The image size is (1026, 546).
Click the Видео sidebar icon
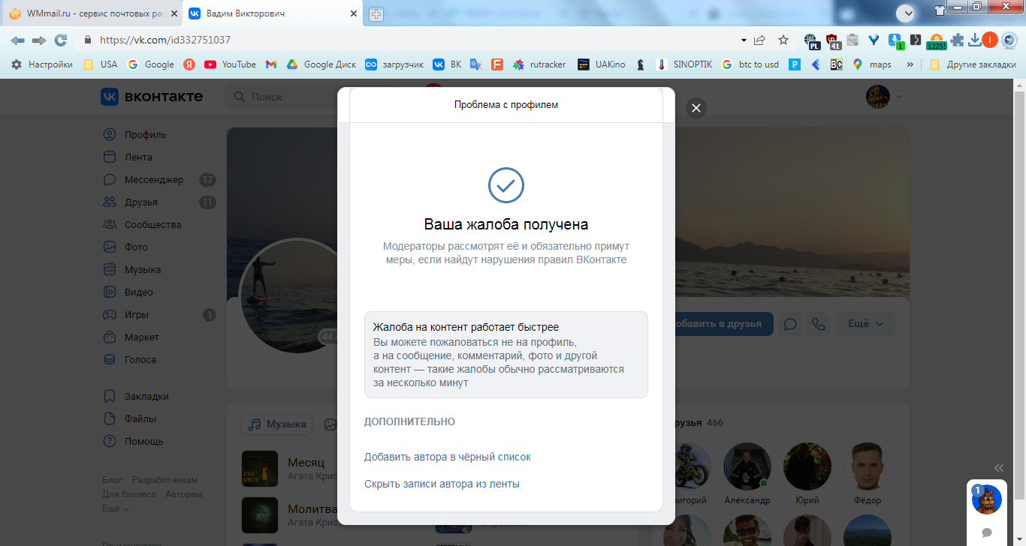click(x=110, y=292)
